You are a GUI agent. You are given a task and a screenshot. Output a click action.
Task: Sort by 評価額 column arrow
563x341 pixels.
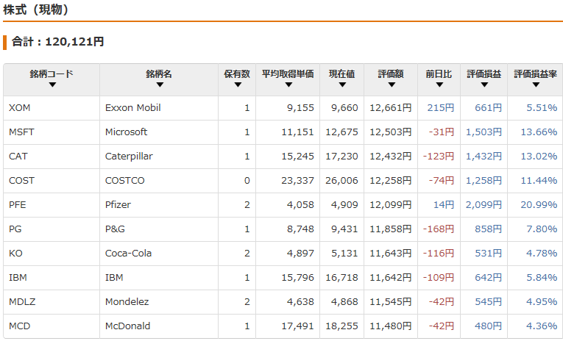pos(392,85)
